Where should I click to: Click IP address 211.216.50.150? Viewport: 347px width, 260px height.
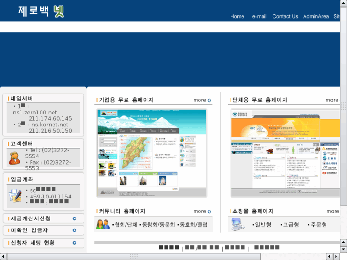pos(50,131)
